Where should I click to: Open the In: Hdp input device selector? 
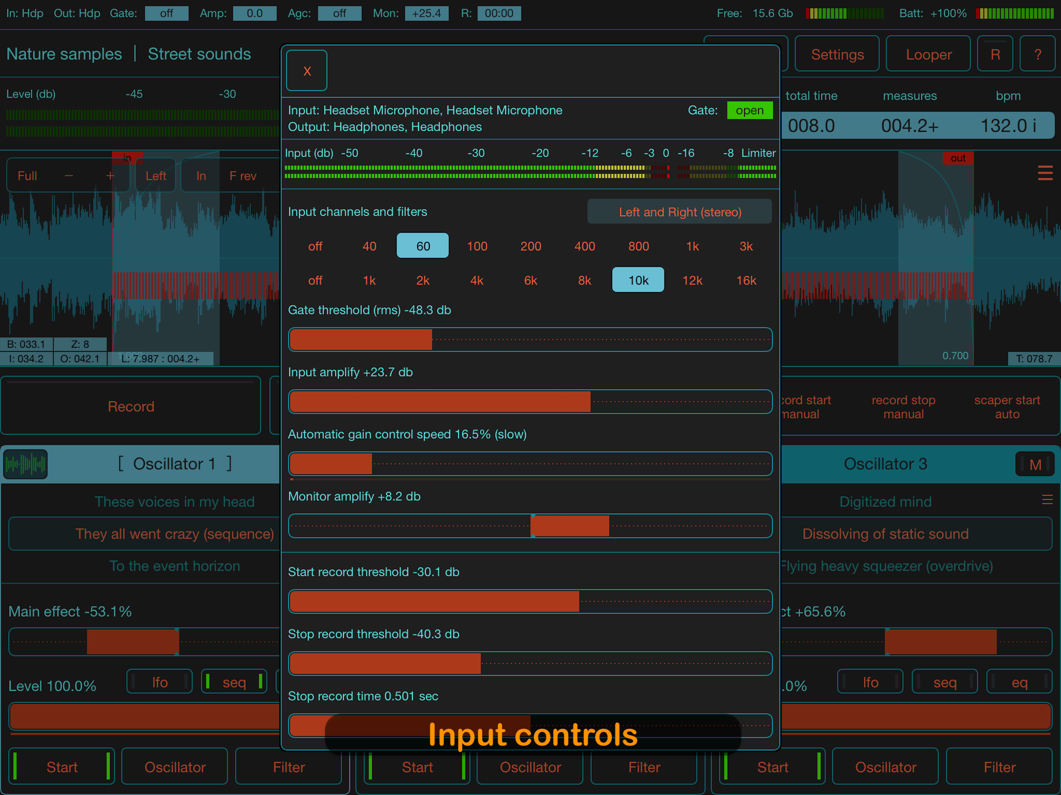(x=24, y=13)
